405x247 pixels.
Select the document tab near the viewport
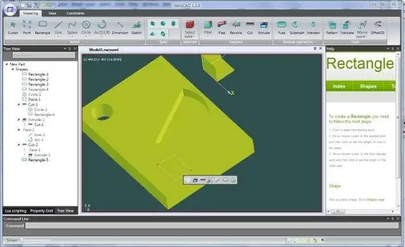(x=104, y=49)
